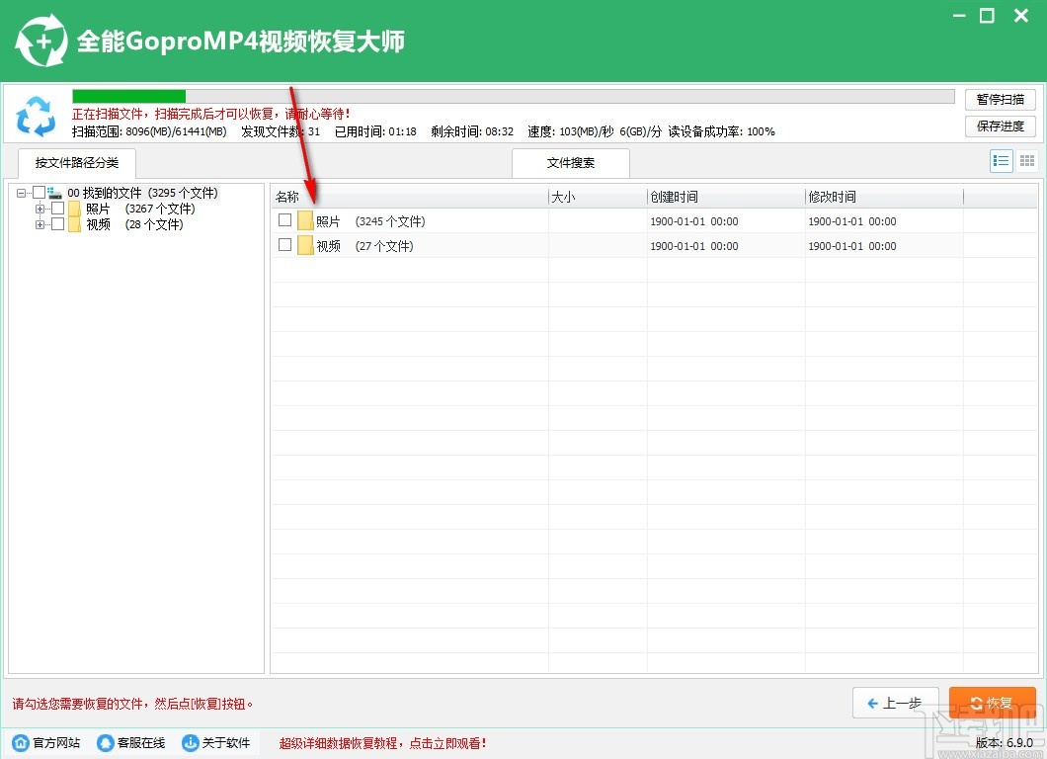Open the 文件搜索 tab

[570, 163]
